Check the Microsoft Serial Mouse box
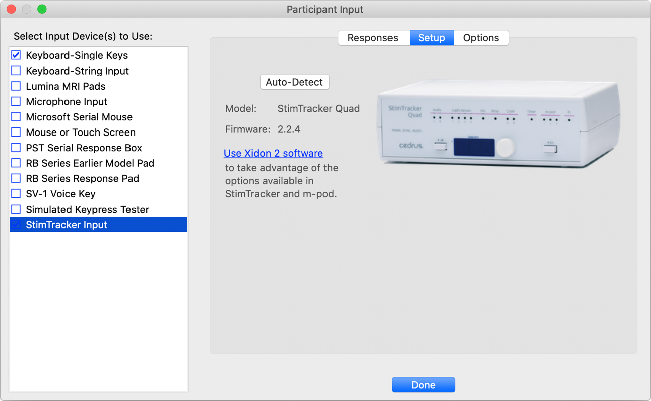The image size is (651, 401). coord(16,117)
